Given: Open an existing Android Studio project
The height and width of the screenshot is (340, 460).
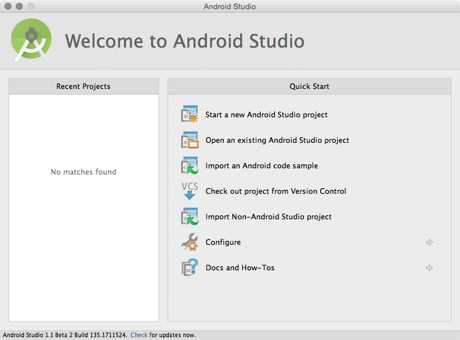Looking at the screenshot, I should point(277,140).
